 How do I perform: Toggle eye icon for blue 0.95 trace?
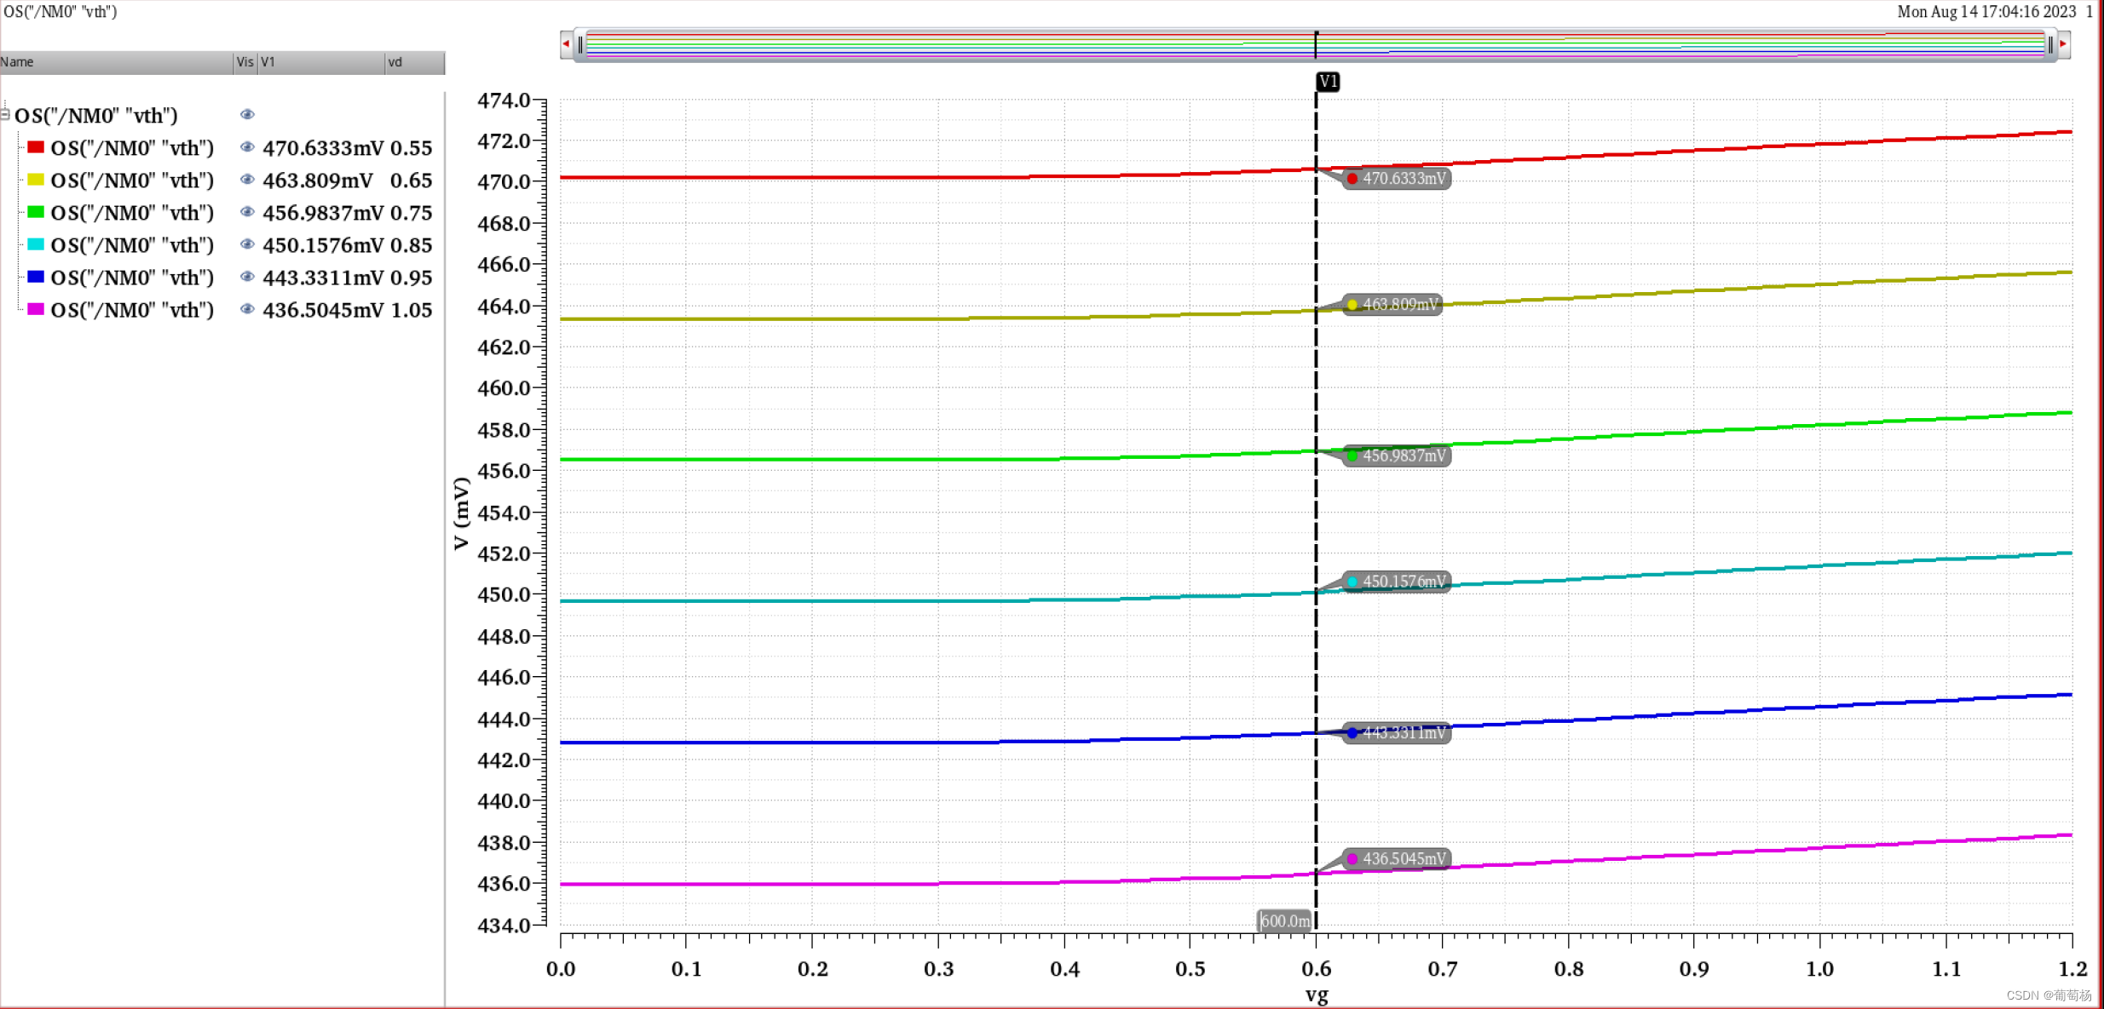247,277
